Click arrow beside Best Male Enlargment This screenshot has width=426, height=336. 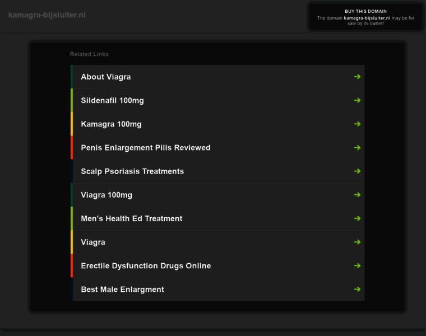coord(357,290)
